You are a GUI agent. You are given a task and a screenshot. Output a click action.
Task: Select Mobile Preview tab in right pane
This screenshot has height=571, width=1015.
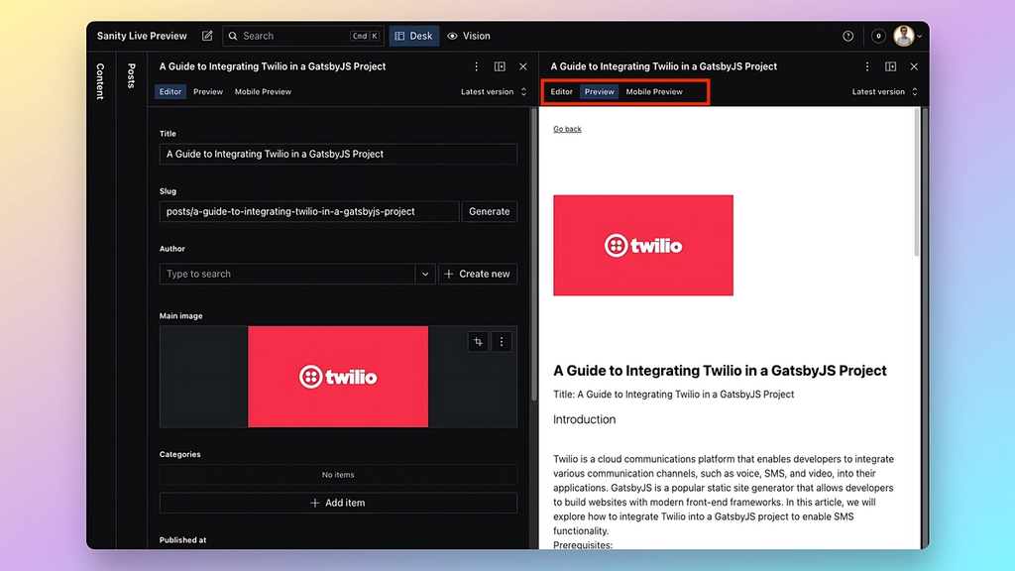point(654,91)
